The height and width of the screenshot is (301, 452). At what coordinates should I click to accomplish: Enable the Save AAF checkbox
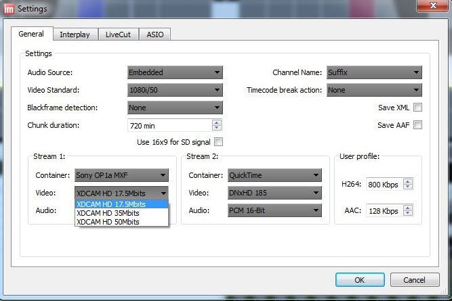click(417, 125)
